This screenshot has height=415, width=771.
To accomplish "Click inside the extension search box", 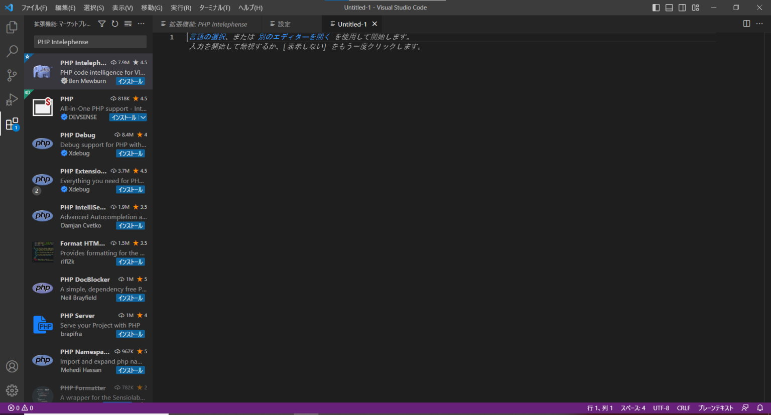I will (x=89, y=42).
